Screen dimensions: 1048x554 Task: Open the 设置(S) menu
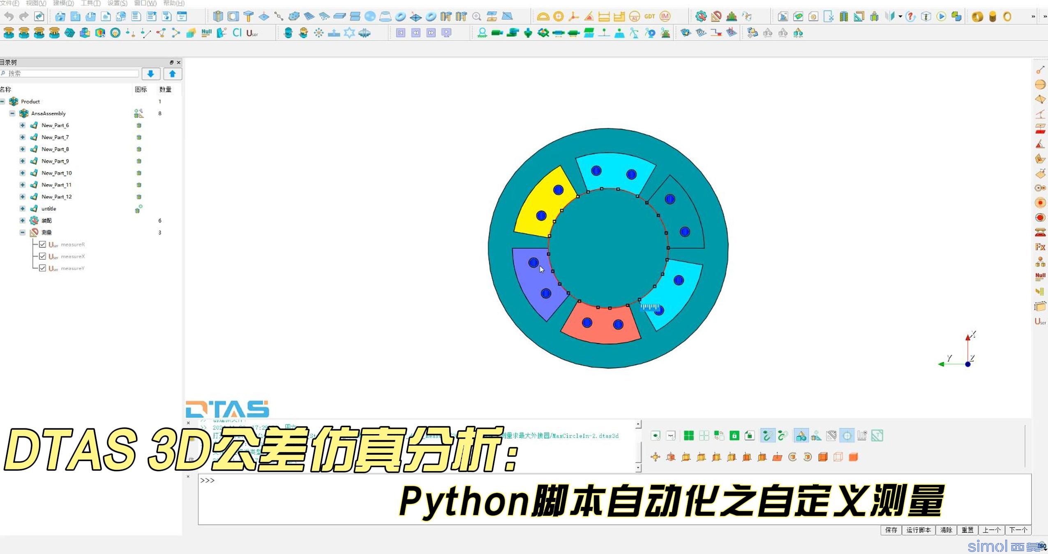117,3
